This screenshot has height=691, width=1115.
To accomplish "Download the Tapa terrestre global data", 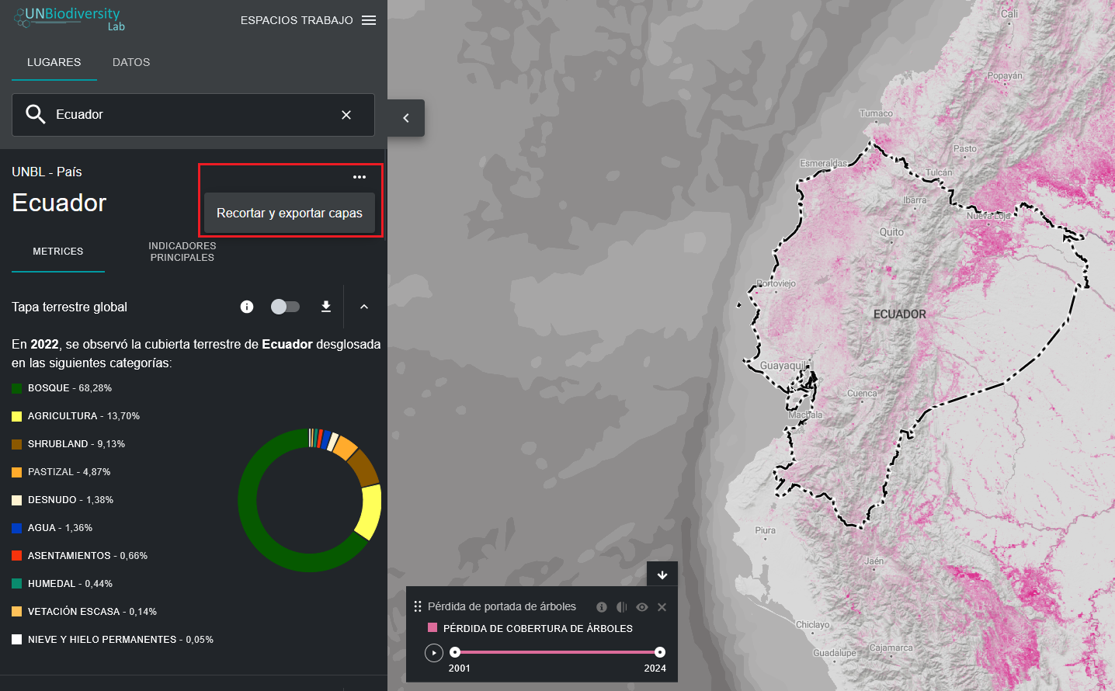I will click(326, 307).
